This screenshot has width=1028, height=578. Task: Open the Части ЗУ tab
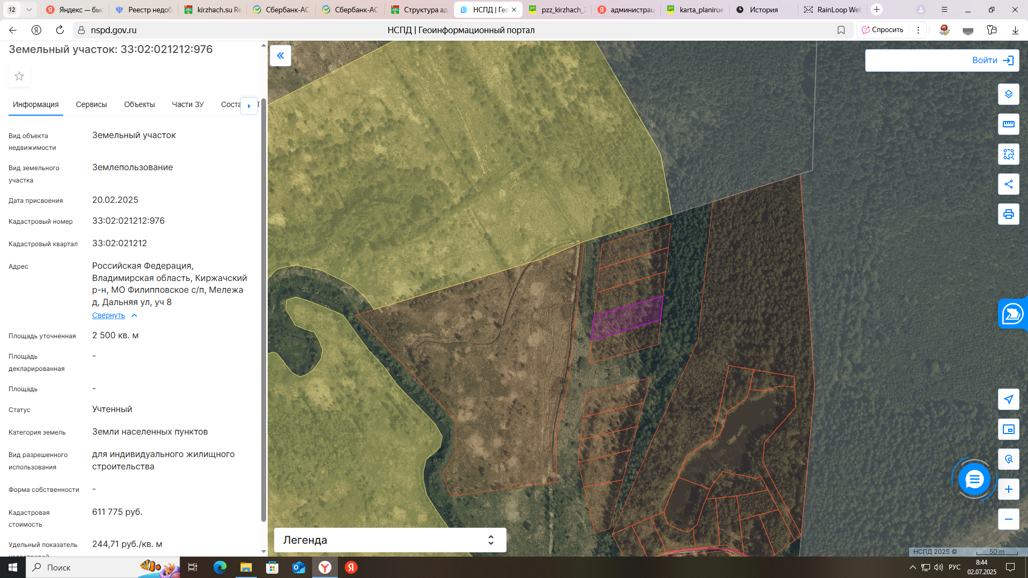click(187, 104)
